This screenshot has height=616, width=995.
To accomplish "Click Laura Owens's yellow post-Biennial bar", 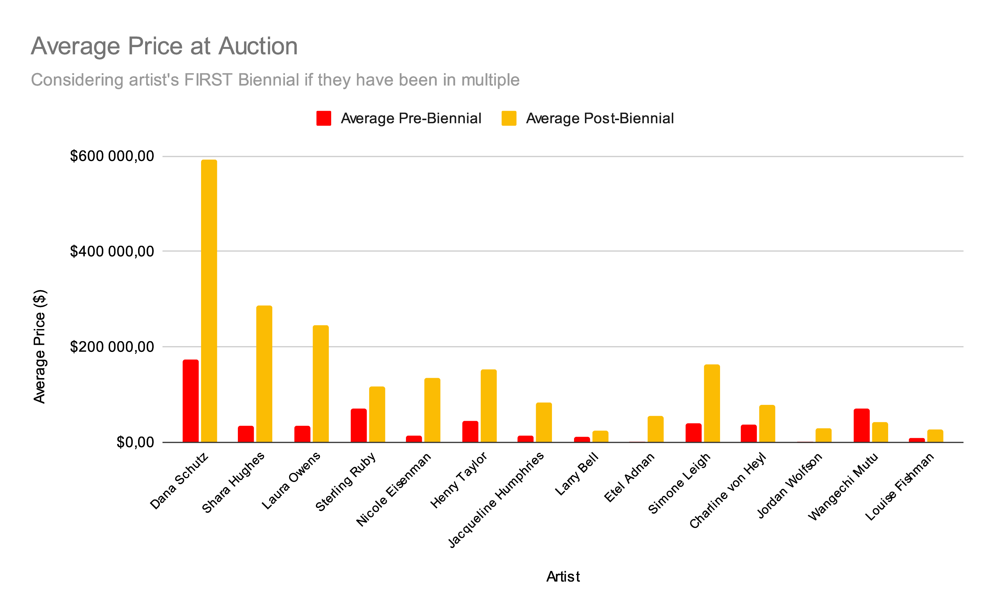I will coord(321,384).
